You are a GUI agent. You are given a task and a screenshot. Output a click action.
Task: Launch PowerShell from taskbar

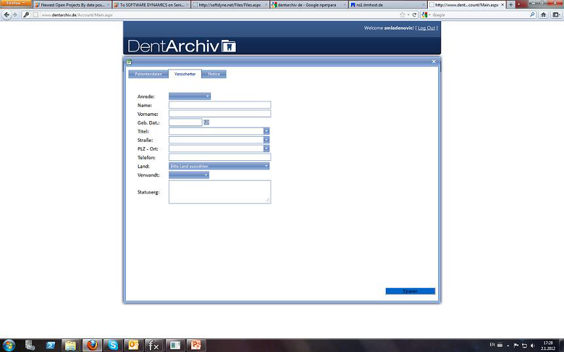point(50,345)
